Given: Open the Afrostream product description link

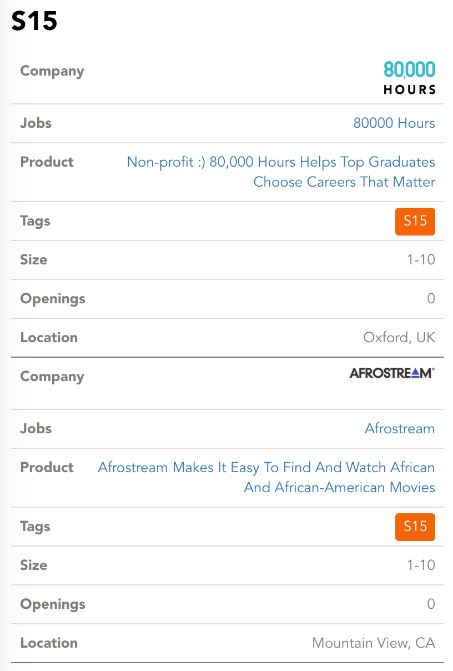Looking at the screenshot, I should point(266,477).
